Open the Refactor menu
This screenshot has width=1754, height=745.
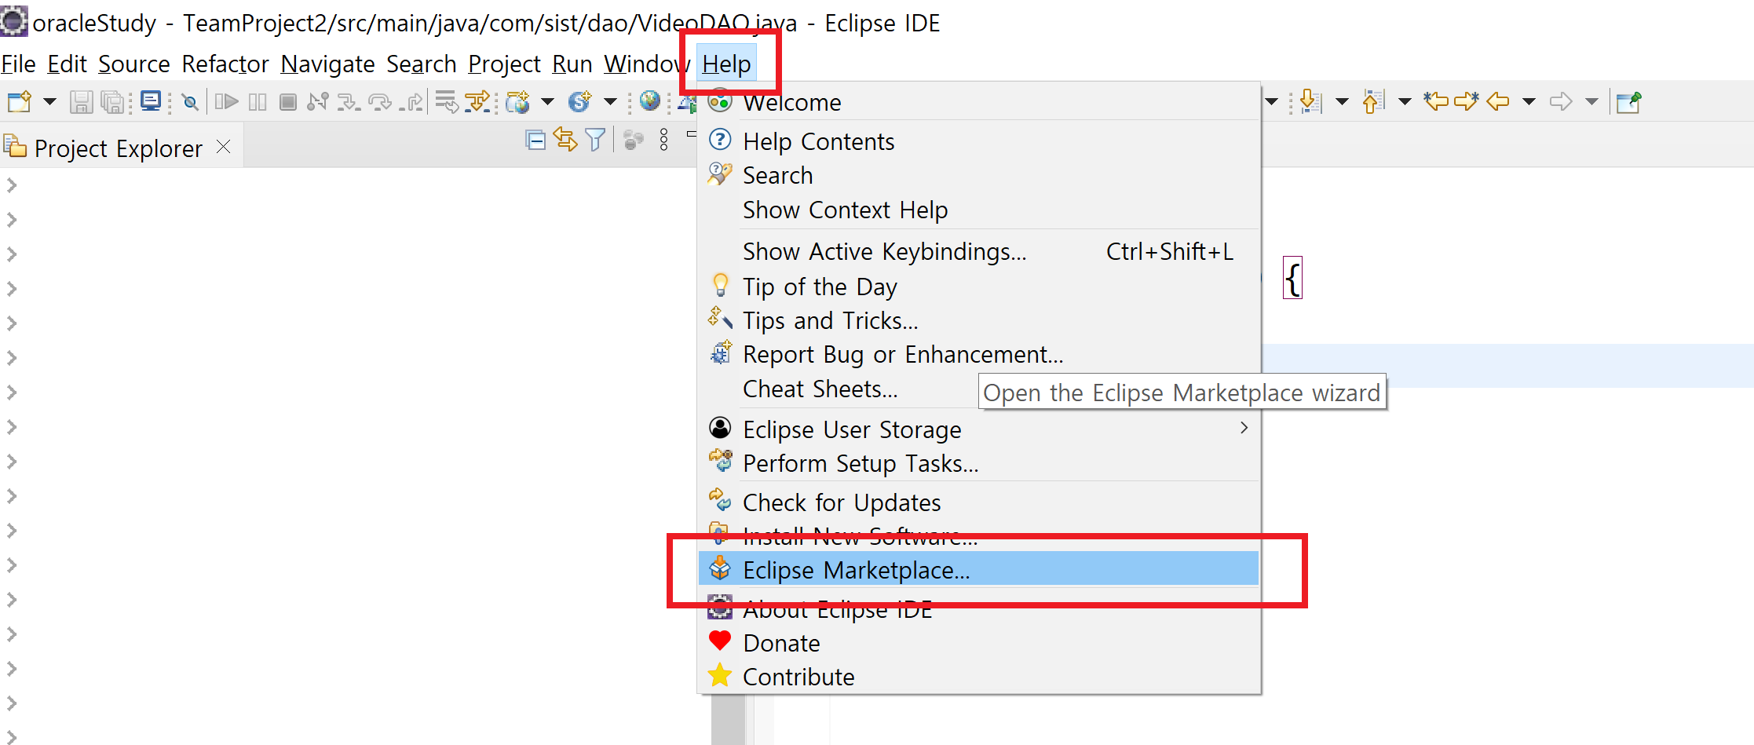click(x=225, y=64)
